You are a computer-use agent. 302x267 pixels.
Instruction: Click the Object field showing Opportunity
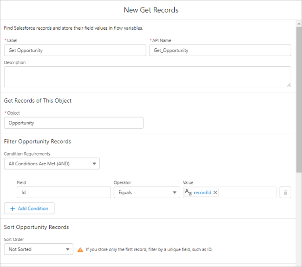(73, 123)
